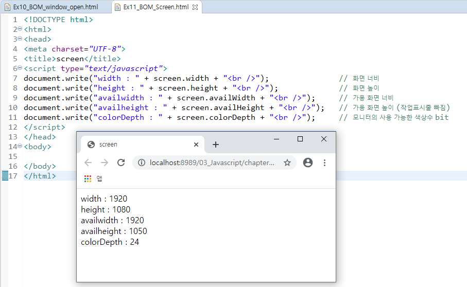Click the site information icon in the address bar
Image resolution: width=467 pixels, height=287 pixels.
[x=142, y=163]
